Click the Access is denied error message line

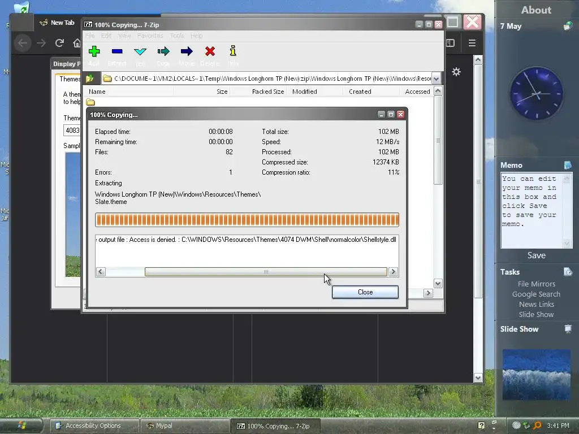click(x=247, y=240)
